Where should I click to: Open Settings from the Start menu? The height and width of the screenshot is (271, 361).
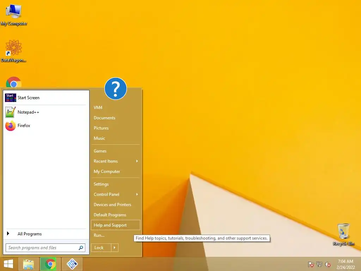[x=116, y=184]
